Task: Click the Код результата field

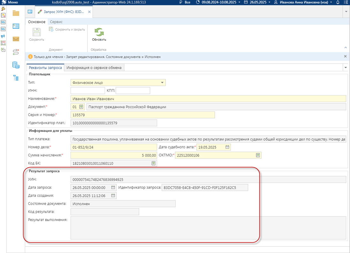Action: [x=105, y=212]
